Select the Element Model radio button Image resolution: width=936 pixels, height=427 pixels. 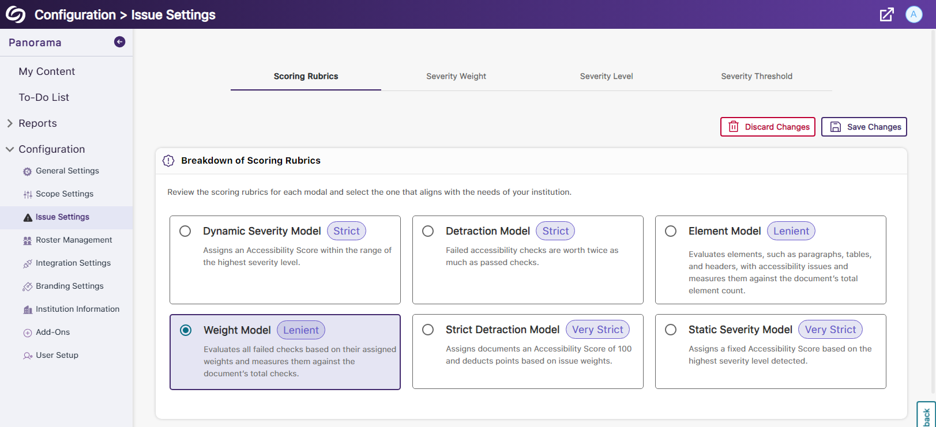click(x=671, y=231)
